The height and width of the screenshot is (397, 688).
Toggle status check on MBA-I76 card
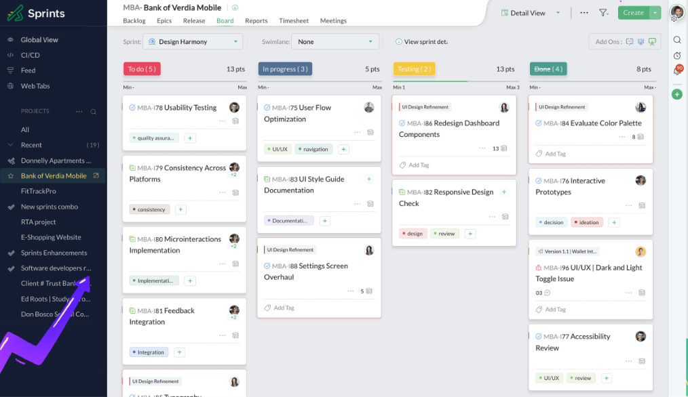[x=538, y=180]
